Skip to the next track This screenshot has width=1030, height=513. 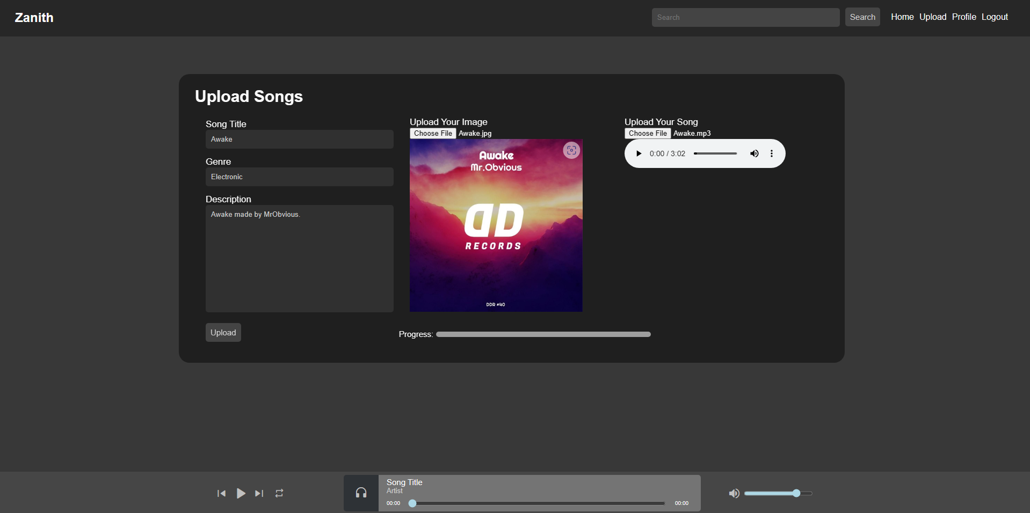tap(259, 493)
